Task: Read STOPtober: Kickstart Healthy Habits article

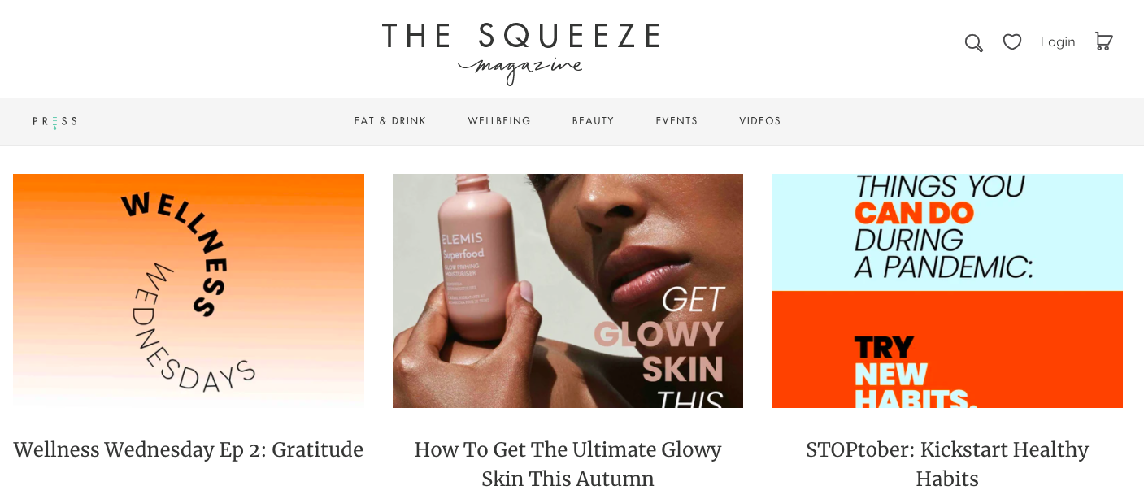Action: 947,464
